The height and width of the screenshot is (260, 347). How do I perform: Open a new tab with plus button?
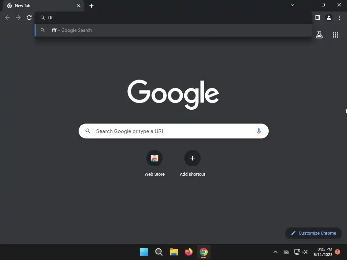click(x=91, y=6)
